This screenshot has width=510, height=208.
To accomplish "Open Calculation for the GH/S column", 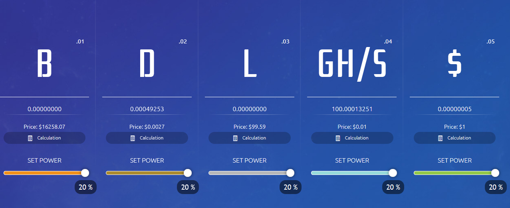I will coord(352,138).
